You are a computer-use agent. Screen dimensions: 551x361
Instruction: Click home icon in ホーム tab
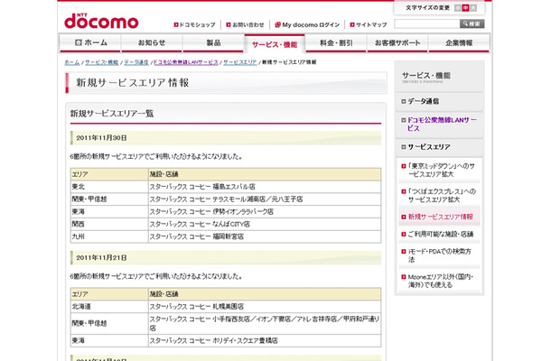point(79,42)
